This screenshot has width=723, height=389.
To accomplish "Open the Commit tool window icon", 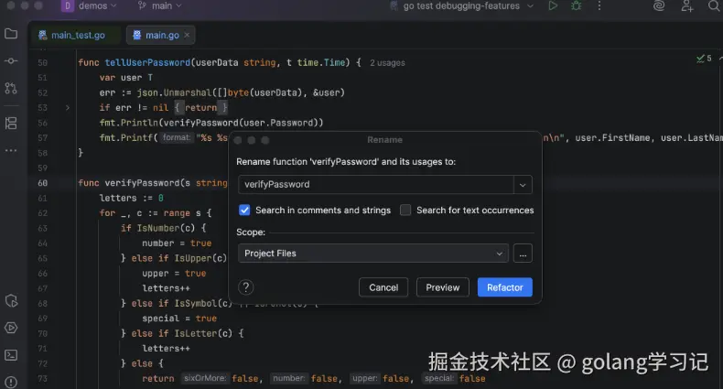I will (11, 60).
